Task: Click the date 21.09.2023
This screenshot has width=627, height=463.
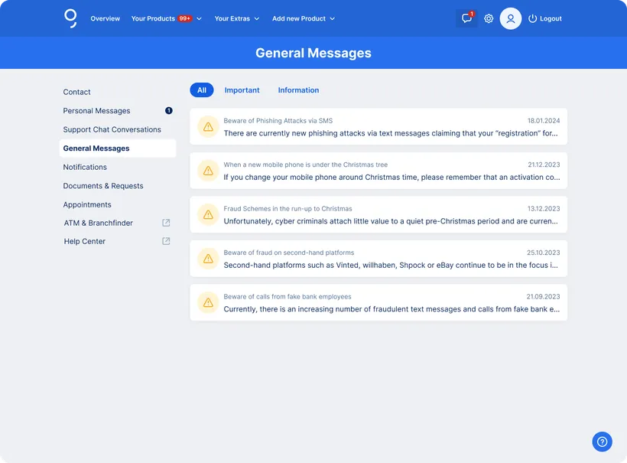Action: (543, 296)
